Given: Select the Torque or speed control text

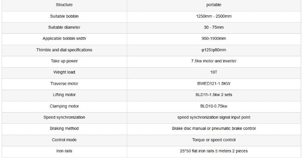Looking at the screenshot, I should [x=214, y=140].
